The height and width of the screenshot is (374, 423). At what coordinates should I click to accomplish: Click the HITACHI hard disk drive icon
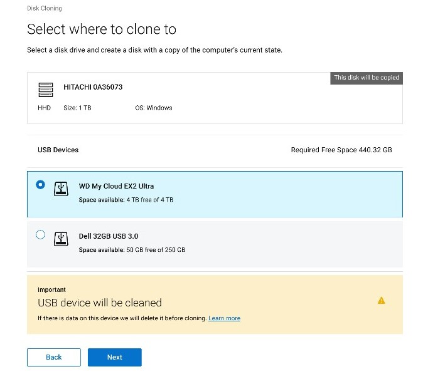pos(45,89)
